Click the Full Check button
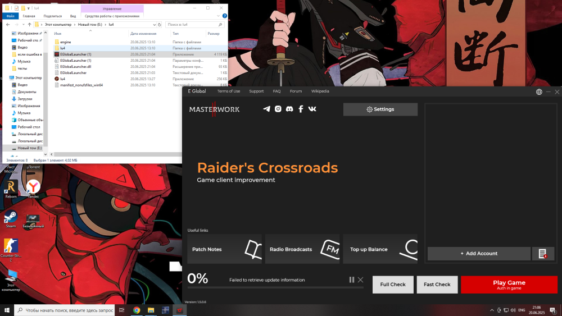562x316 pixels. 393,285
